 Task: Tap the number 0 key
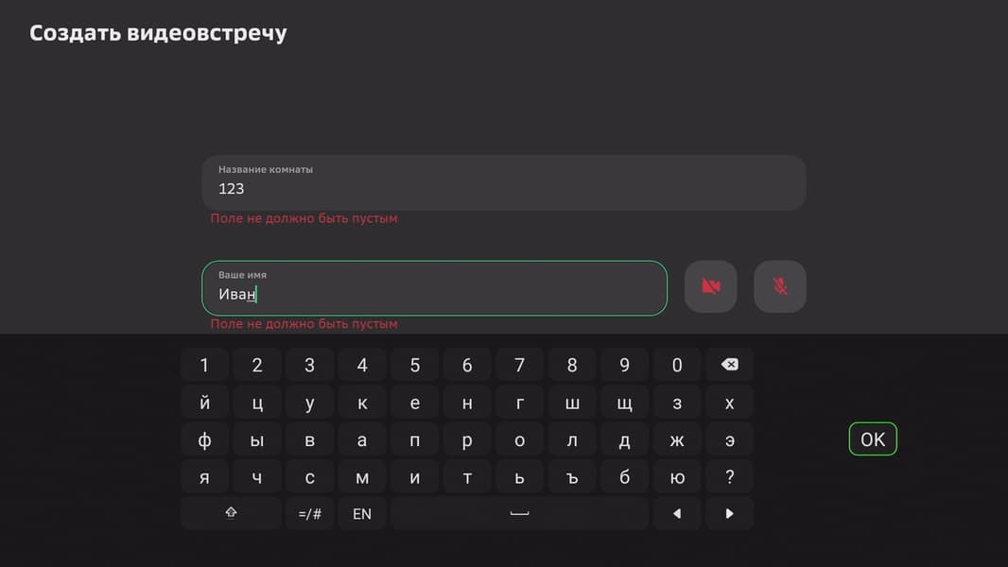677,365
